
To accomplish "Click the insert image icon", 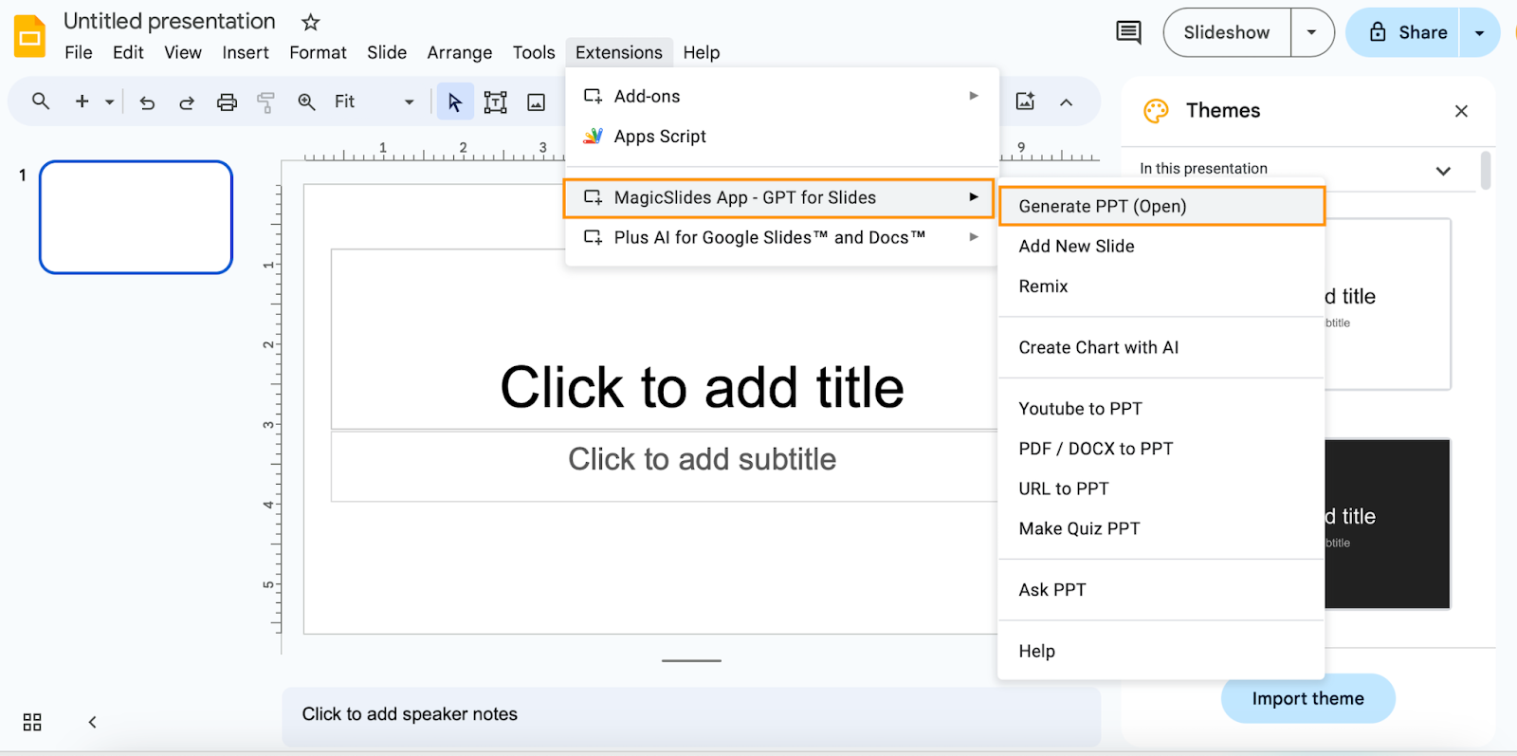I will tap(536, 102).
